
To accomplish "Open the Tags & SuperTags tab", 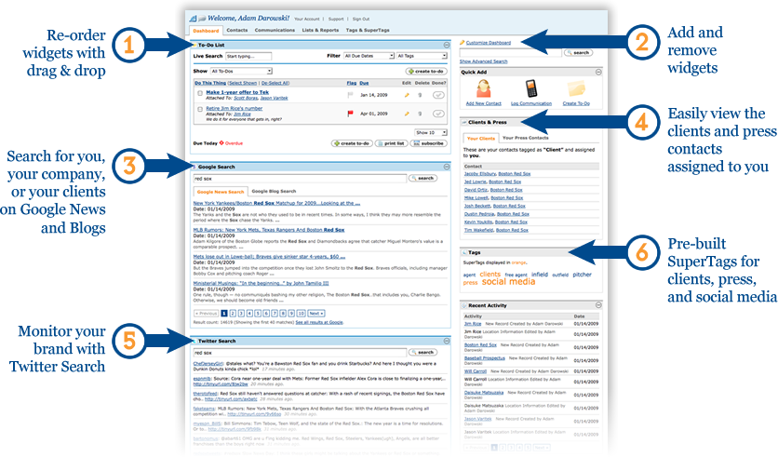I will tap(368, 31).
